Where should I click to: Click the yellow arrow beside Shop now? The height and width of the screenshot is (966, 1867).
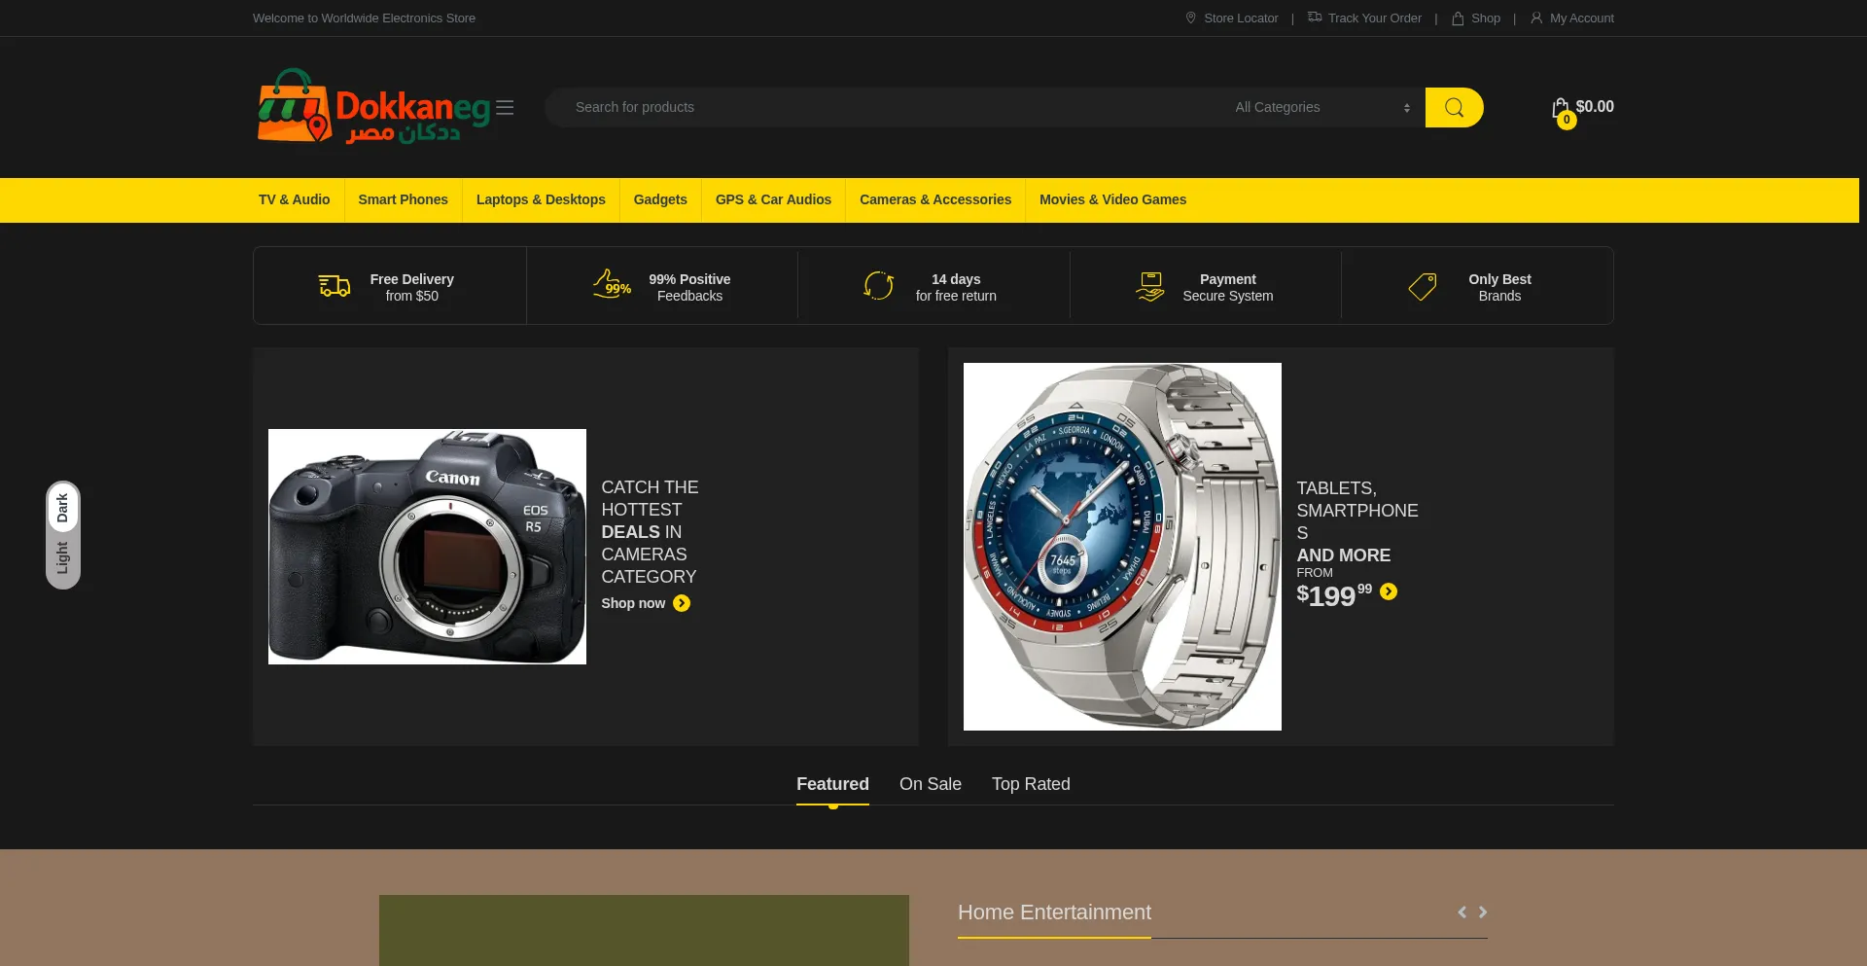click(682, 603)
